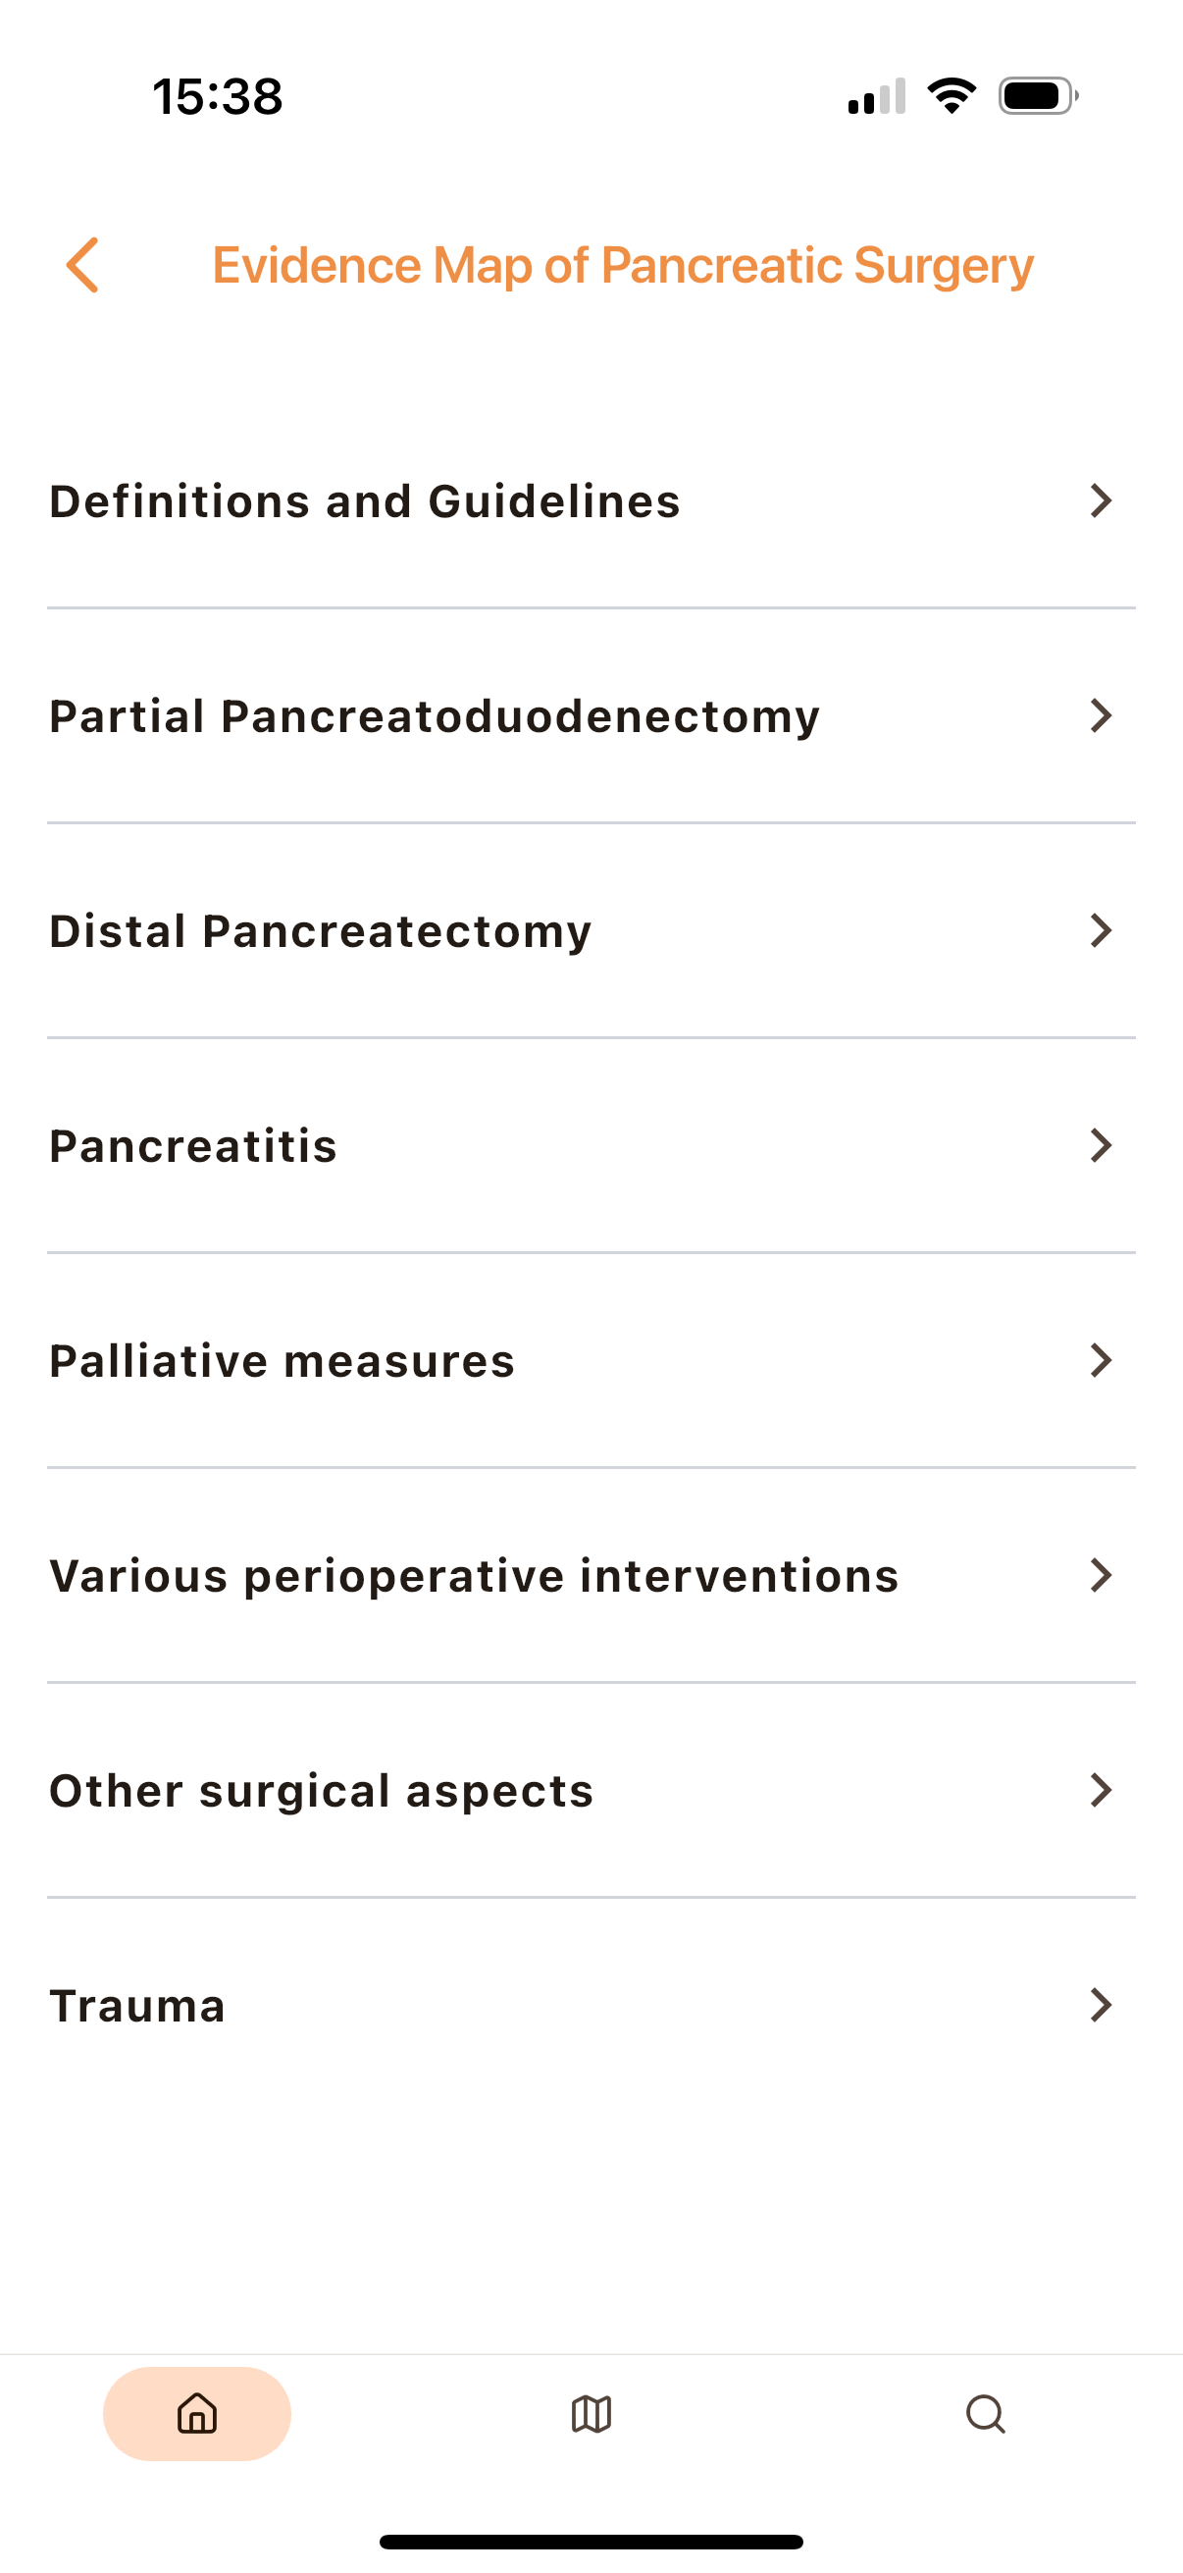The height and width of the screenshot is (2573, 1183).
Task: Expand chevron beside Definitions and Guidelines
Action: pos(1101,500)
